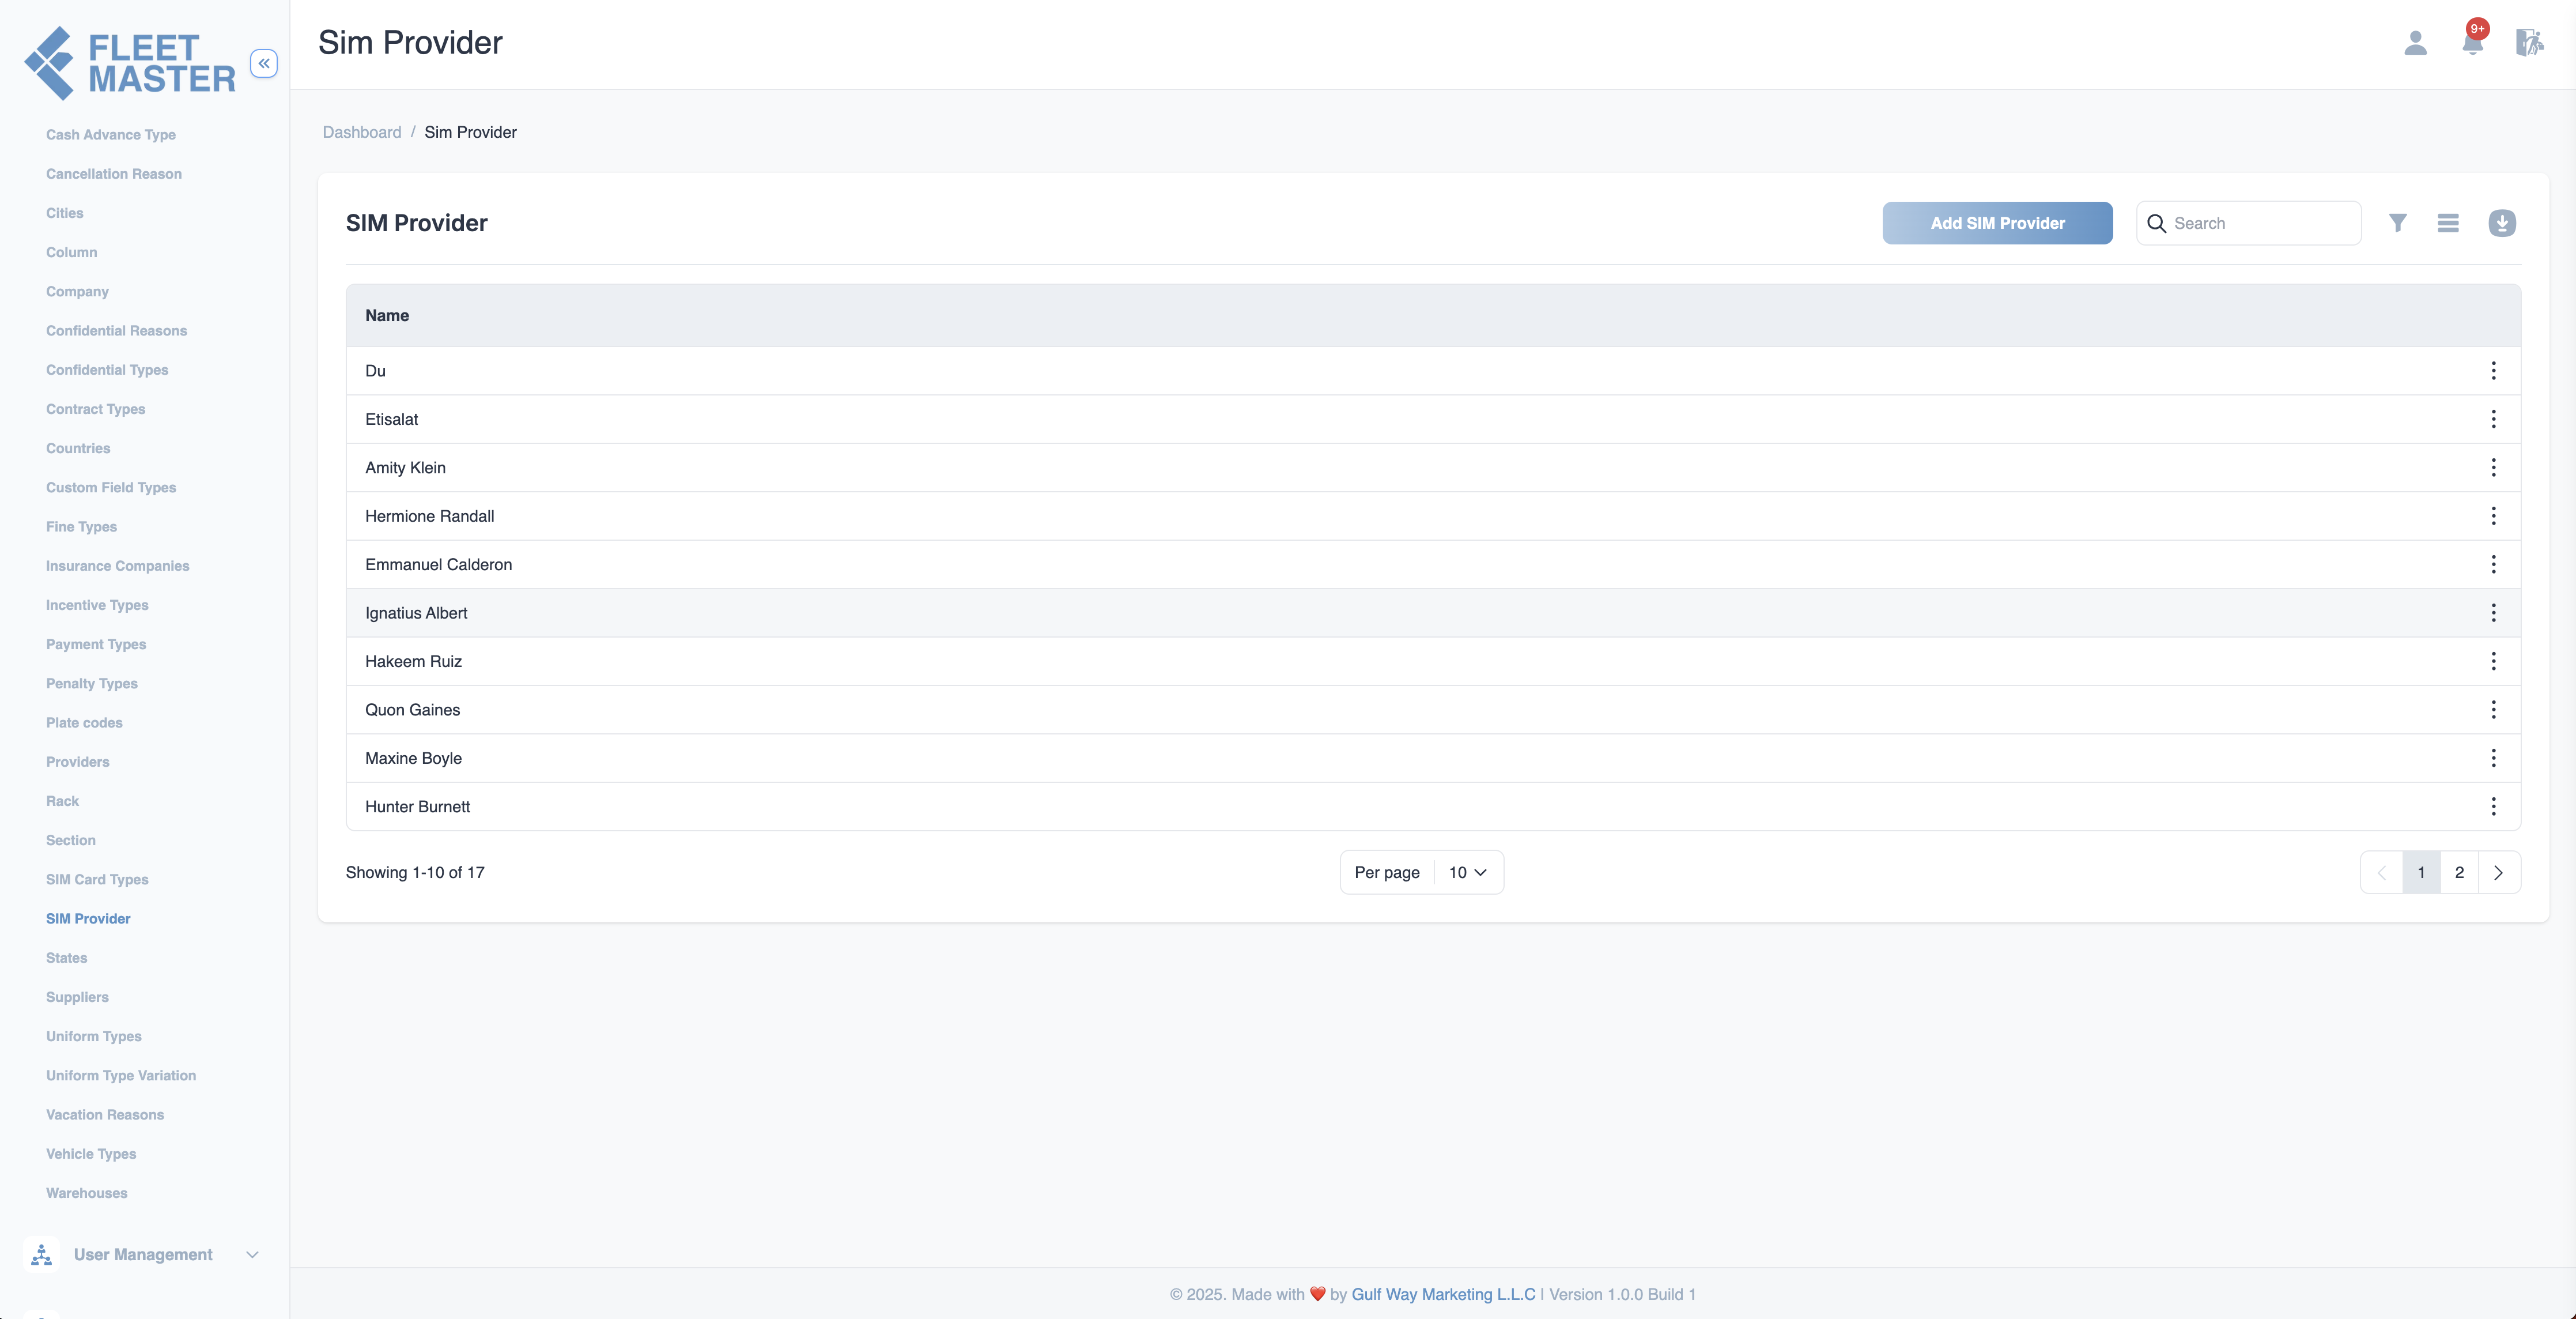The width and height of the screenshot is (2576, 1319).
Task: Expand the User Management section chevron
Action: 252,1255
